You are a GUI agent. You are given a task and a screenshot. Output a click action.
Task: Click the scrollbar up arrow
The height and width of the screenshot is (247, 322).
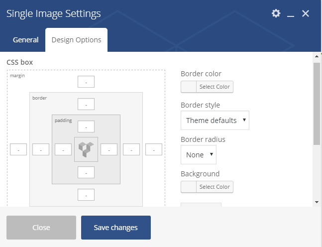tap(317, 56)
